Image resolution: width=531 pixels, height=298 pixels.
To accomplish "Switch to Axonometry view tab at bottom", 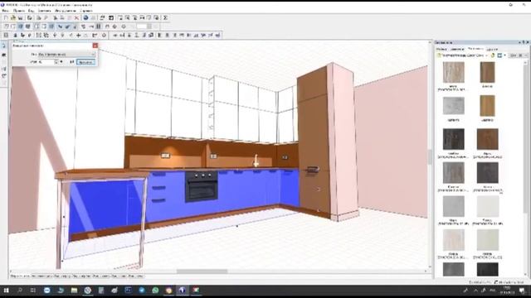I will pos(42,276).
